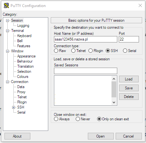Go to the Proxy settings category
This screenshot has height=143, width=146.
21,92
